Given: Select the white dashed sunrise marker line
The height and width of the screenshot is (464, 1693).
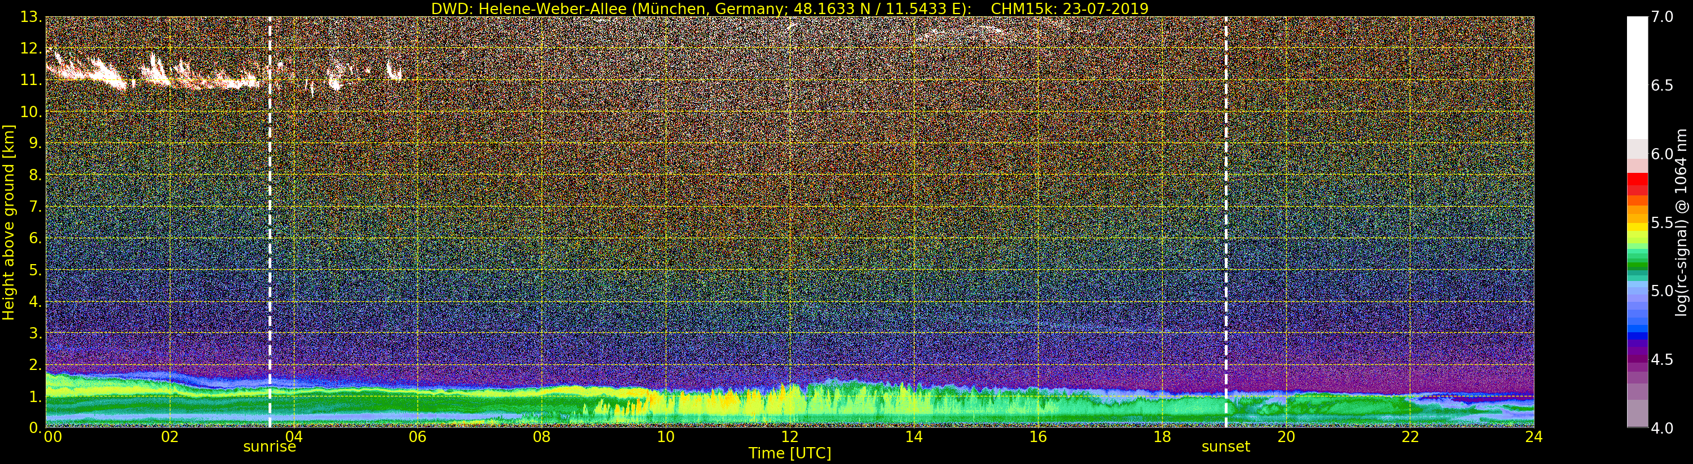Looking at the screenshot, I should 270,222.
